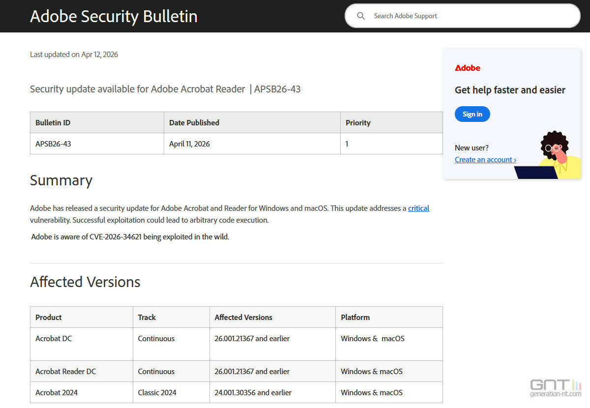Open the Create an account link

(x=485, y=160)
